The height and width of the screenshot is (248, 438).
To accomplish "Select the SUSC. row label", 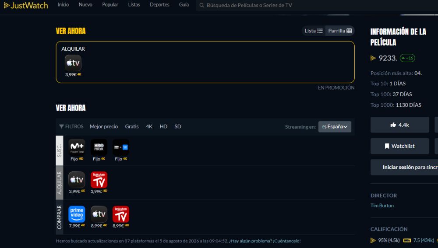I will coord(60,150).
